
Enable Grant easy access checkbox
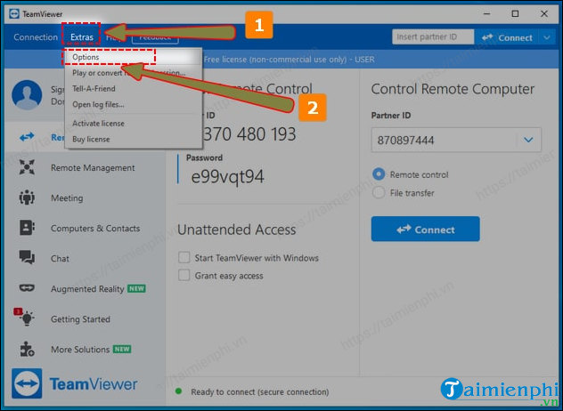(x=184, y=275)
